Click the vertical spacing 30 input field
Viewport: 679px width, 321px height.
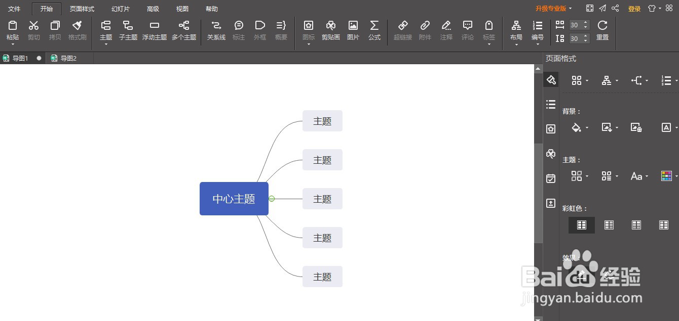(x=575, y=38)
